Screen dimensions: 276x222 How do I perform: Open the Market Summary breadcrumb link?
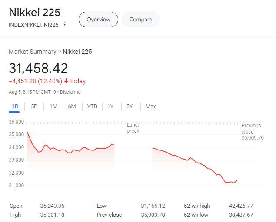33,52
